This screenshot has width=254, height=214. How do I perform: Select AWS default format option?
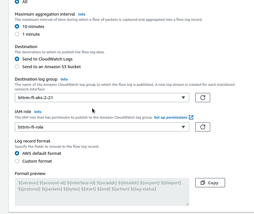[x=17, y=153]
